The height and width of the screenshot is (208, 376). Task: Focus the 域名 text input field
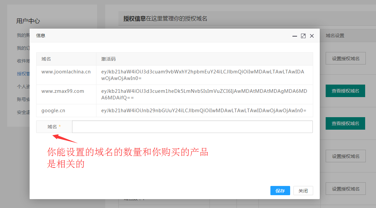[x=192, y=127]
